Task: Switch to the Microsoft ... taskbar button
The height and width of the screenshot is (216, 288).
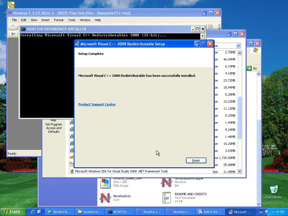Action: (x=240, y=212)
